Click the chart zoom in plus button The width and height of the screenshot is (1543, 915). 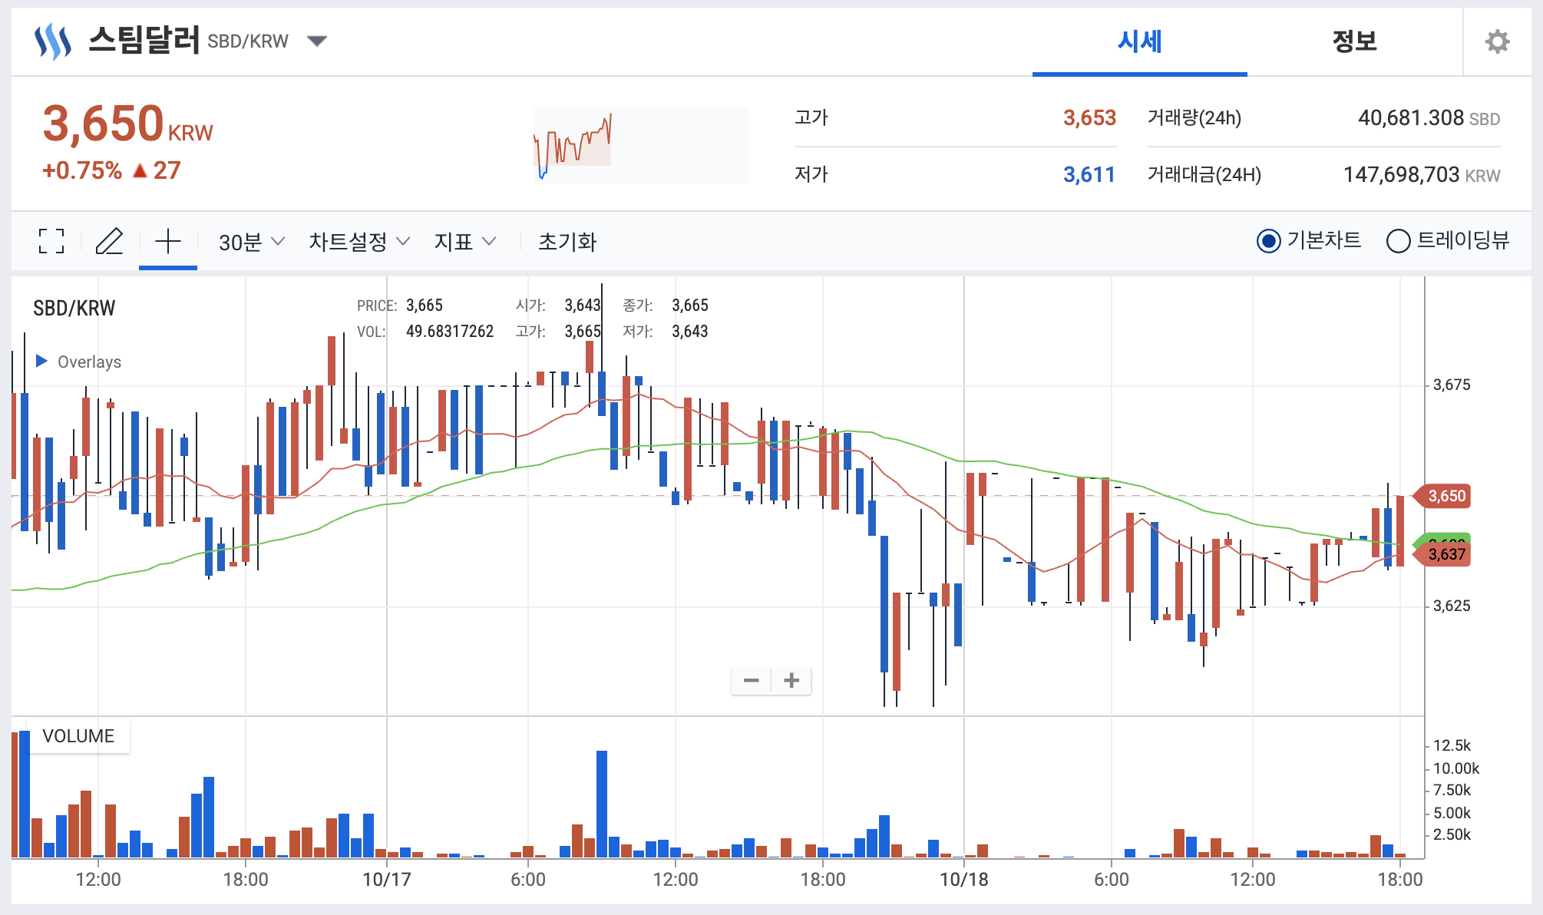click(x=791, y=680)
